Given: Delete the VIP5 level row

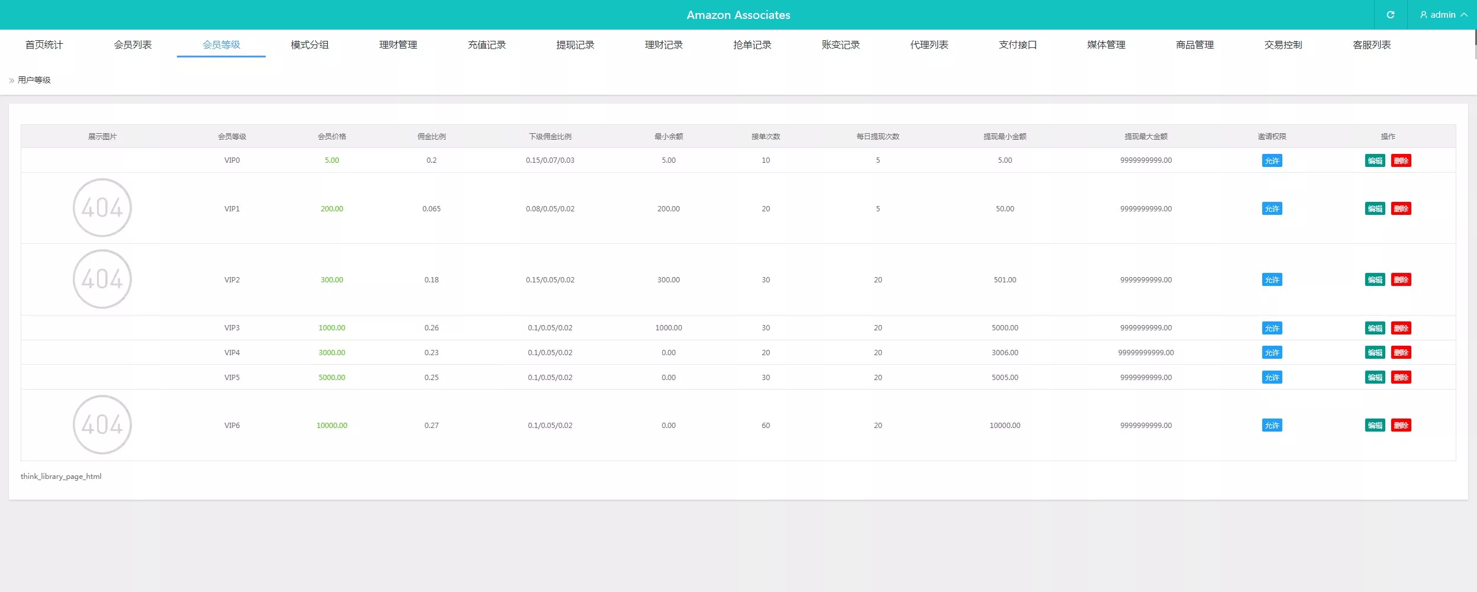Looking at the screenshot, I should pyautogui.click(x=1401, y=377).
